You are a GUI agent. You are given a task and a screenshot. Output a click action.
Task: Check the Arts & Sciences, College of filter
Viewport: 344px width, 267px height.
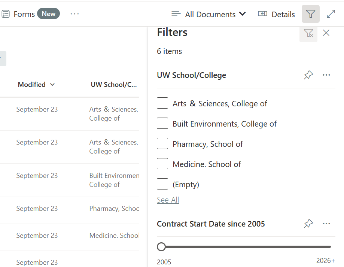click(162, 103)
